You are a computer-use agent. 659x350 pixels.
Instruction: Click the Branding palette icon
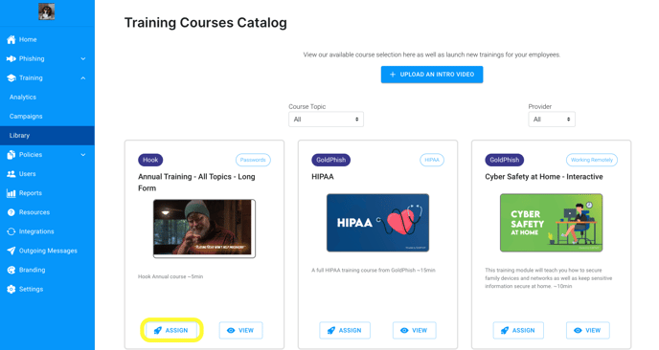point(11,270)
